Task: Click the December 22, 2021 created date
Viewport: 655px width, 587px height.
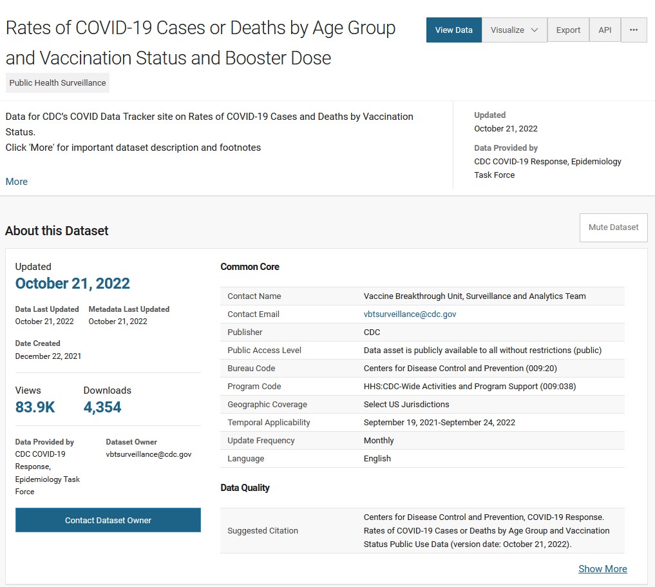Action: [x=48, y=356]
